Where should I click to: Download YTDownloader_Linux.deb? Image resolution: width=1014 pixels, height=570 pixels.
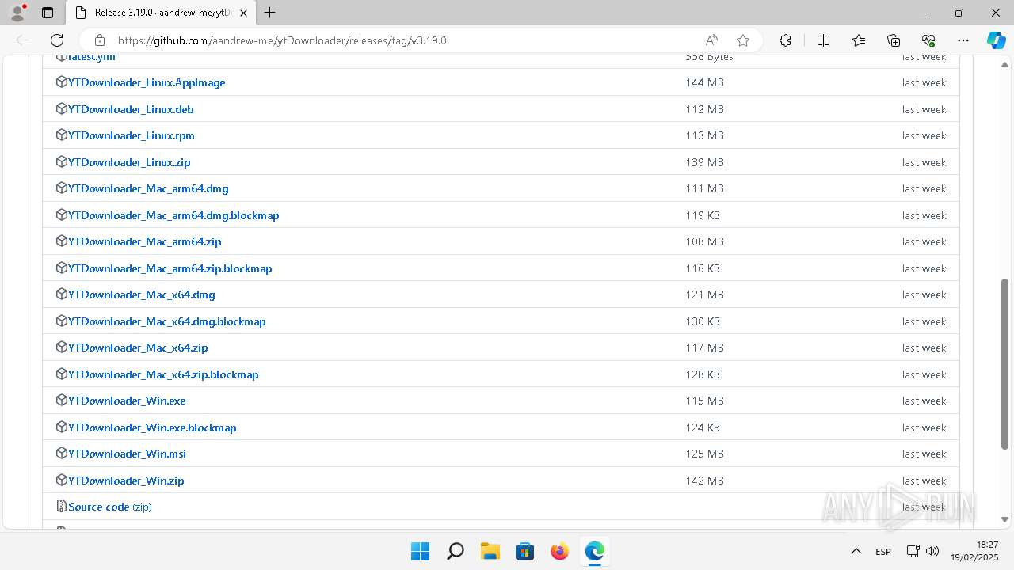131,109
